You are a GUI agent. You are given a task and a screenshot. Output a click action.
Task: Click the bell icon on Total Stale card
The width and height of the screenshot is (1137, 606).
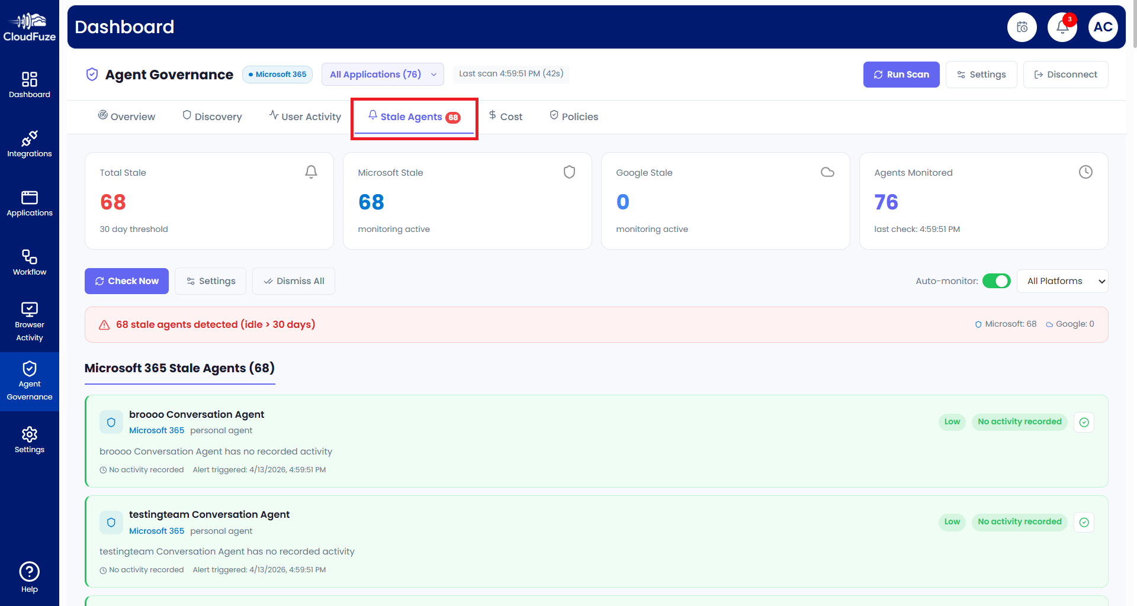(311, 172)
